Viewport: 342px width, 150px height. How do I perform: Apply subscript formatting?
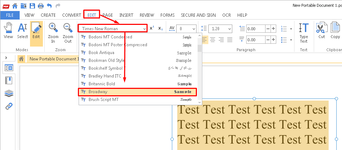(160, 28)
